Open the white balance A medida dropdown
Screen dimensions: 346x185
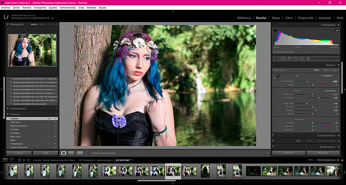(328, 76)
